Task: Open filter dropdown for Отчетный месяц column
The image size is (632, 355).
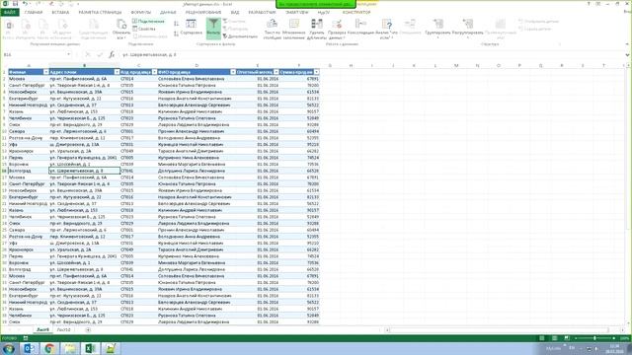Action: [276, 72]
